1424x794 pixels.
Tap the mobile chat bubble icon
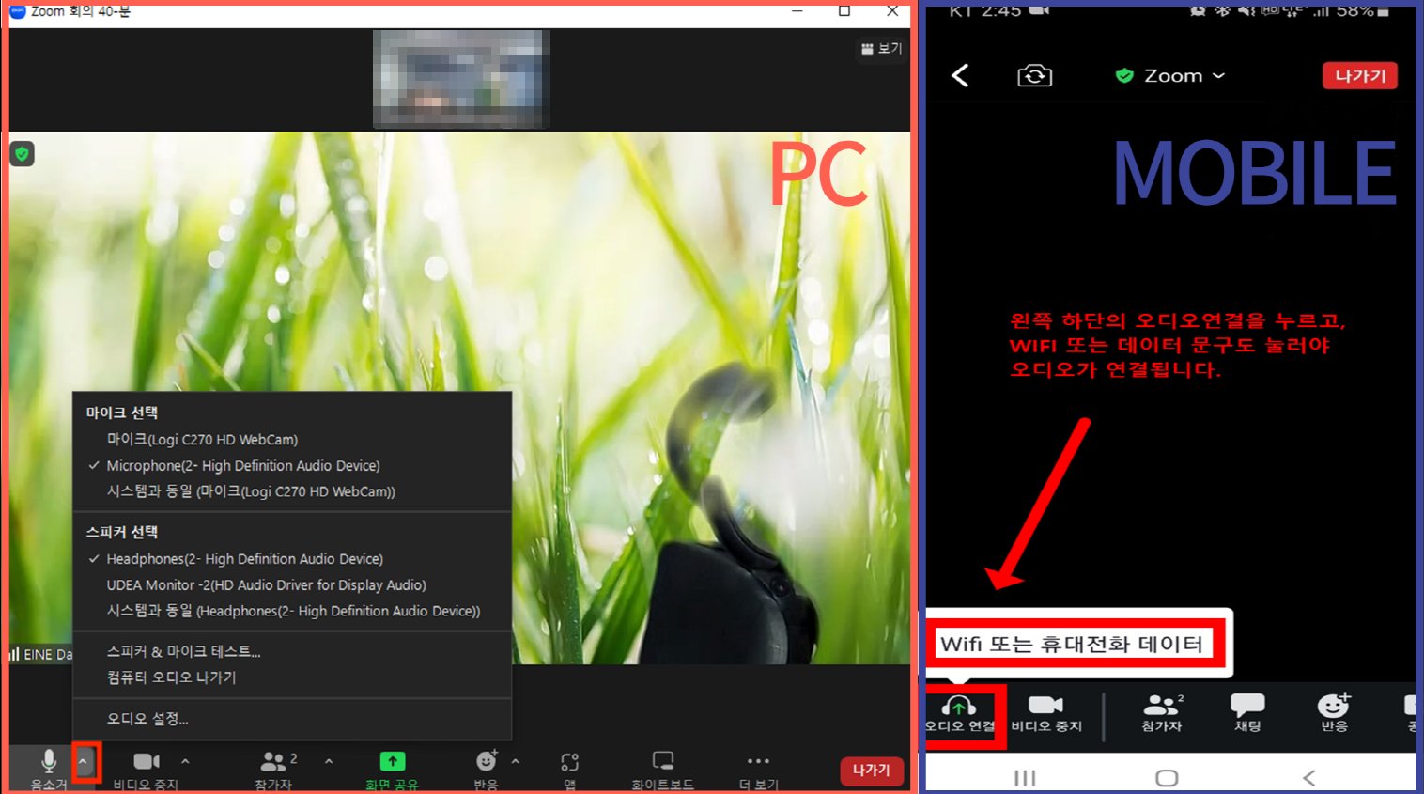click(x=1246, y=706)
